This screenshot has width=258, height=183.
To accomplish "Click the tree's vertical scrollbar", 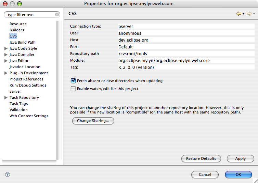I will pos(59,90).
